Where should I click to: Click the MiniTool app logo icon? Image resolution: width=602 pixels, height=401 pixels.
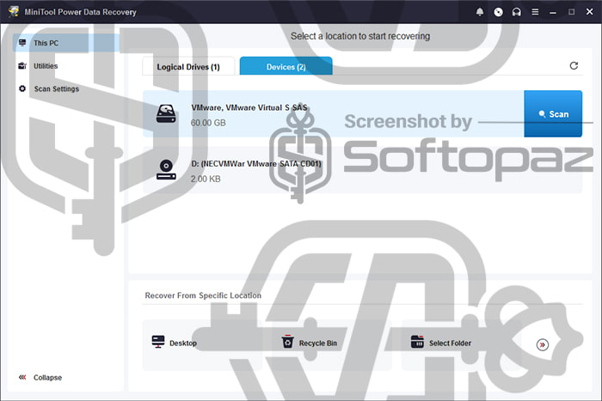coord(14,11)
